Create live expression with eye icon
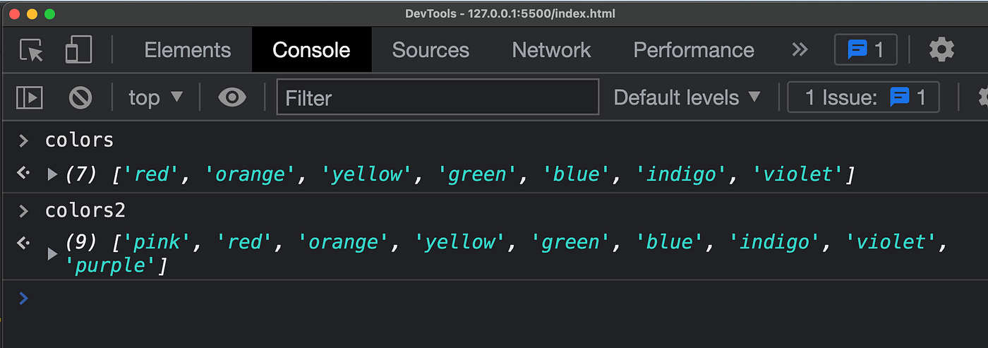Screen dimensions: 988x348 (231, 97)
